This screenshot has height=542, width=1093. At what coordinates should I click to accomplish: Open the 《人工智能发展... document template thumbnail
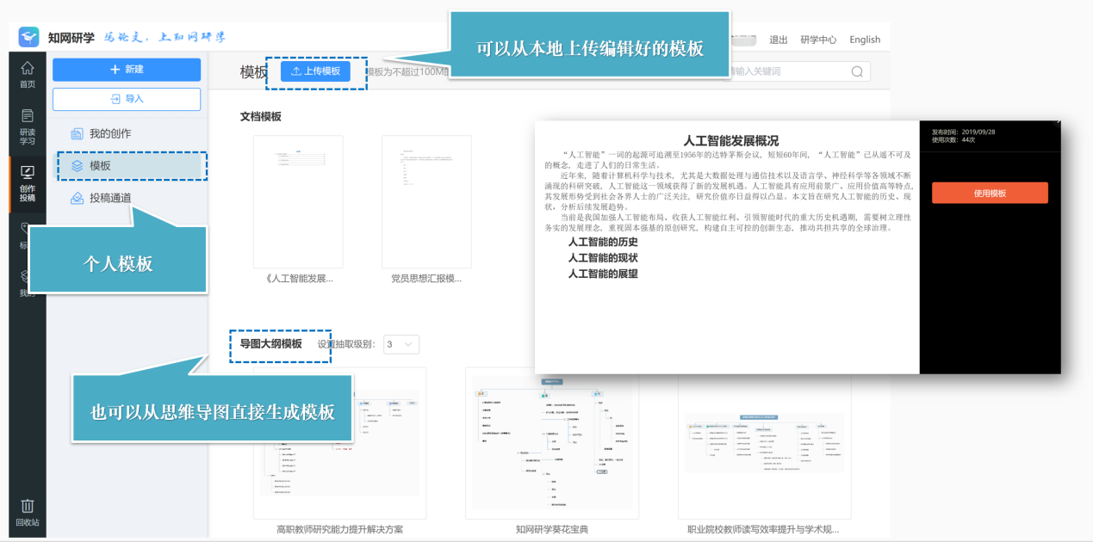coord(298,201)
